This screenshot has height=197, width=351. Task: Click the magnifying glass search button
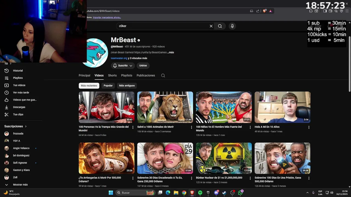[x=220, y=26]
